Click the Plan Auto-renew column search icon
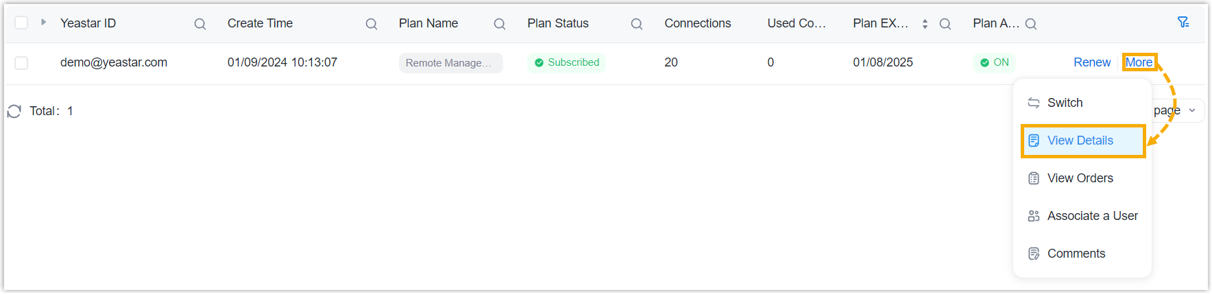 click(x=1031, y=24)
